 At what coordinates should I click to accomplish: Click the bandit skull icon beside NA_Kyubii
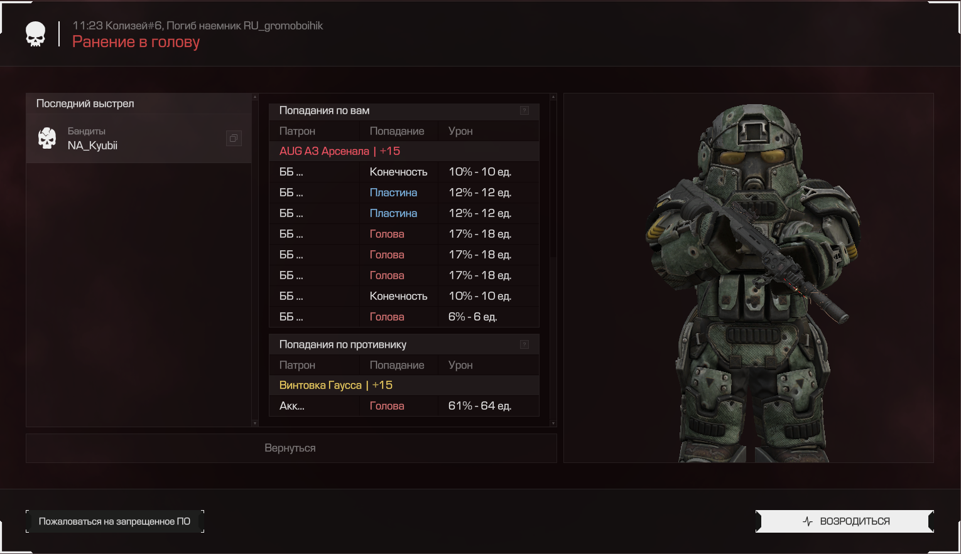47,138
